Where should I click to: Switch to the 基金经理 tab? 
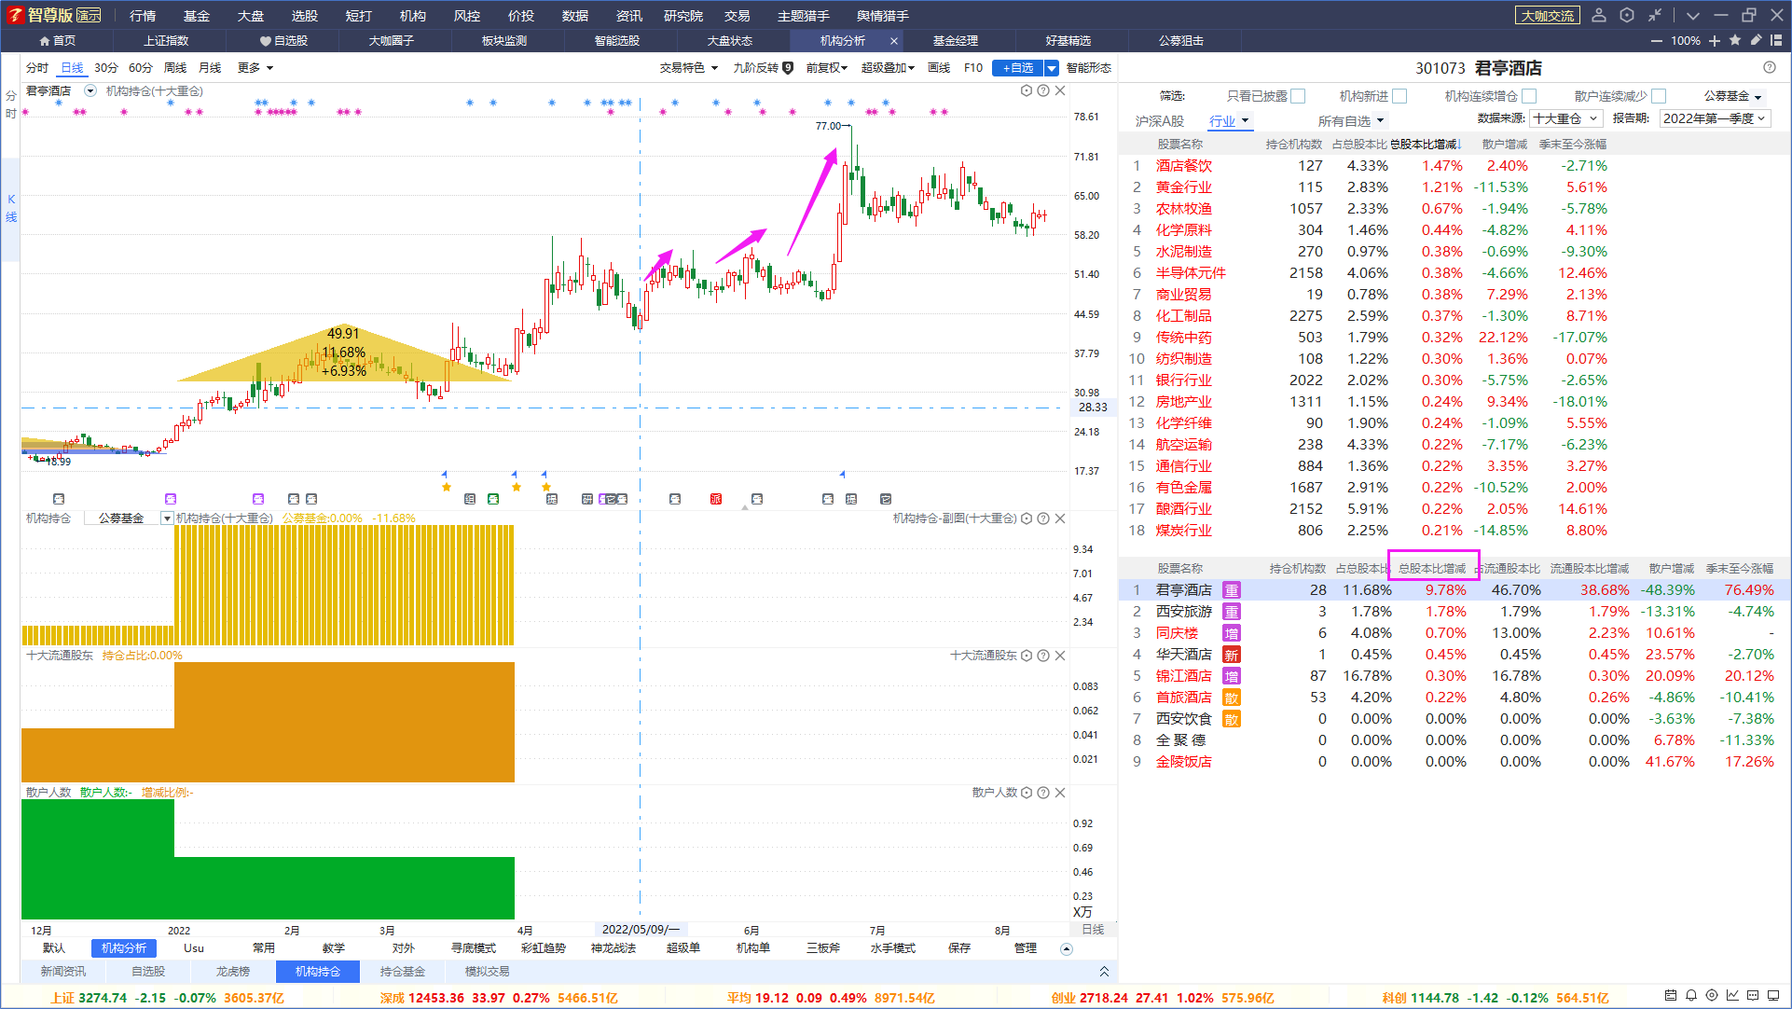point(956,41)
